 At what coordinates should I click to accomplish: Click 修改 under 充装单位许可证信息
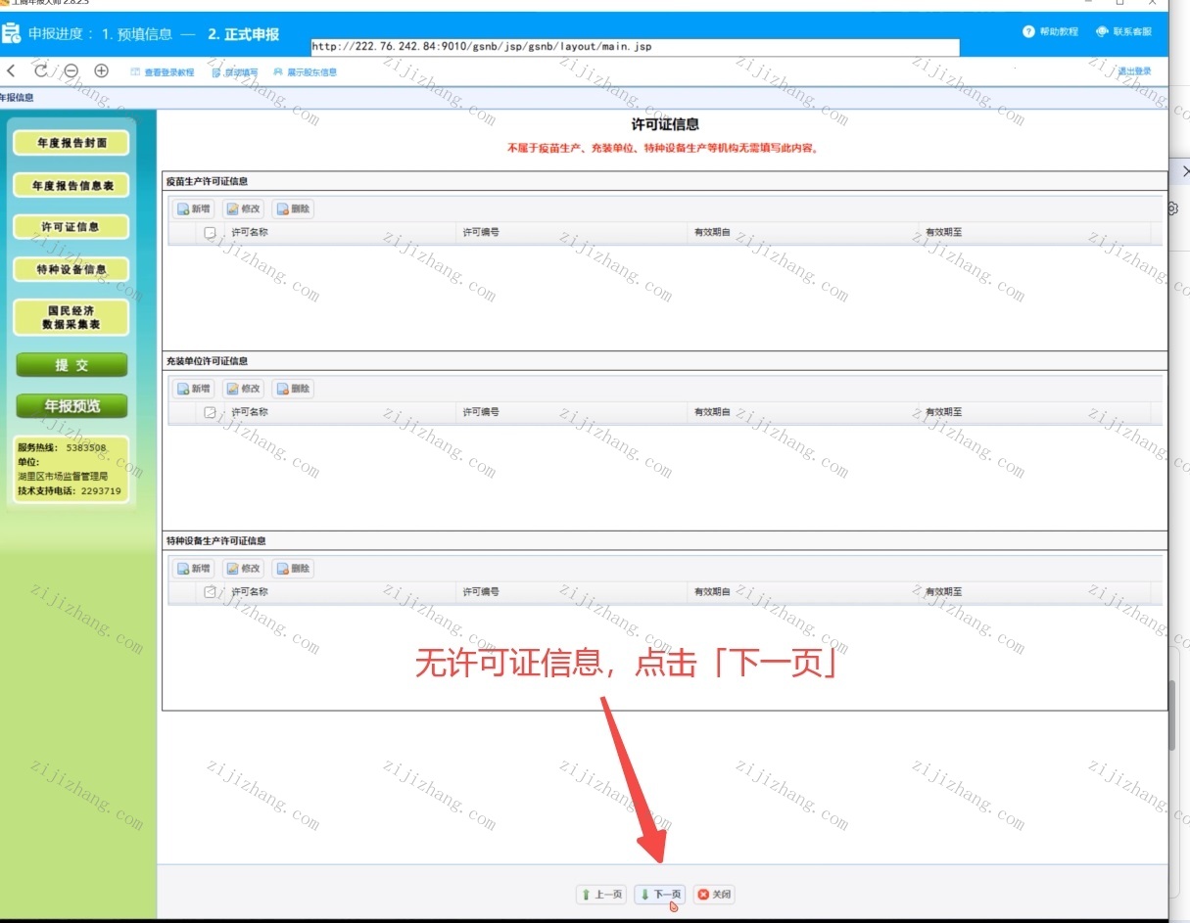coord(243,389)
